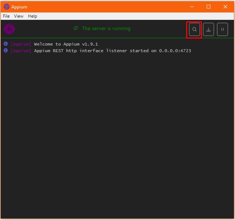235x220 pixels.
Task: Maximize the Appium window
Action: (209, 7)
